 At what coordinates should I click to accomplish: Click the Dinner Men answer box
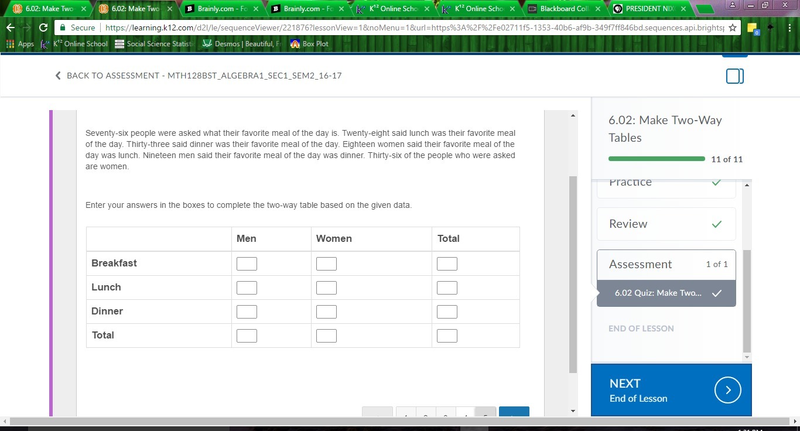pos(247,312)
